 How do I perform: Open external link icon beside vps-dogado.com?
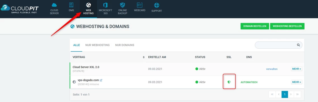pyautogui.click(x=101, y=80)
